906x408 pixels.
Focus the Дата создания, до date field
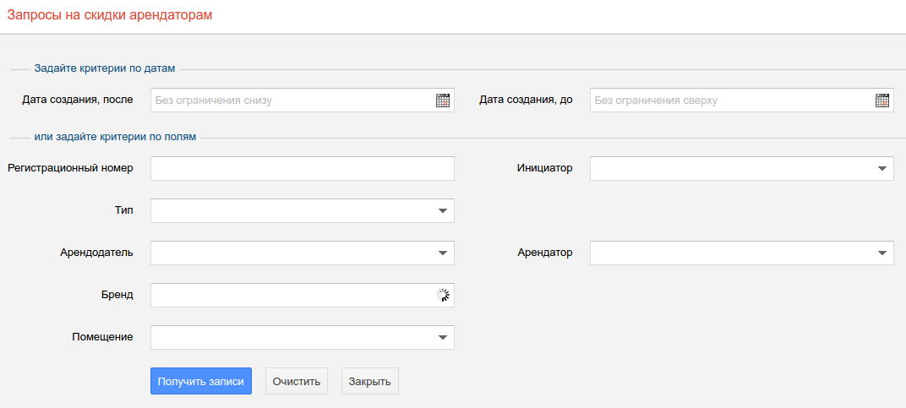point(731,101)
